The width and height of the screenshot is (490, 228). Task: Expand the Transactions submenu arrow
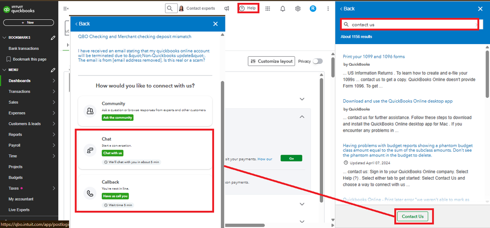click(54, 91)
